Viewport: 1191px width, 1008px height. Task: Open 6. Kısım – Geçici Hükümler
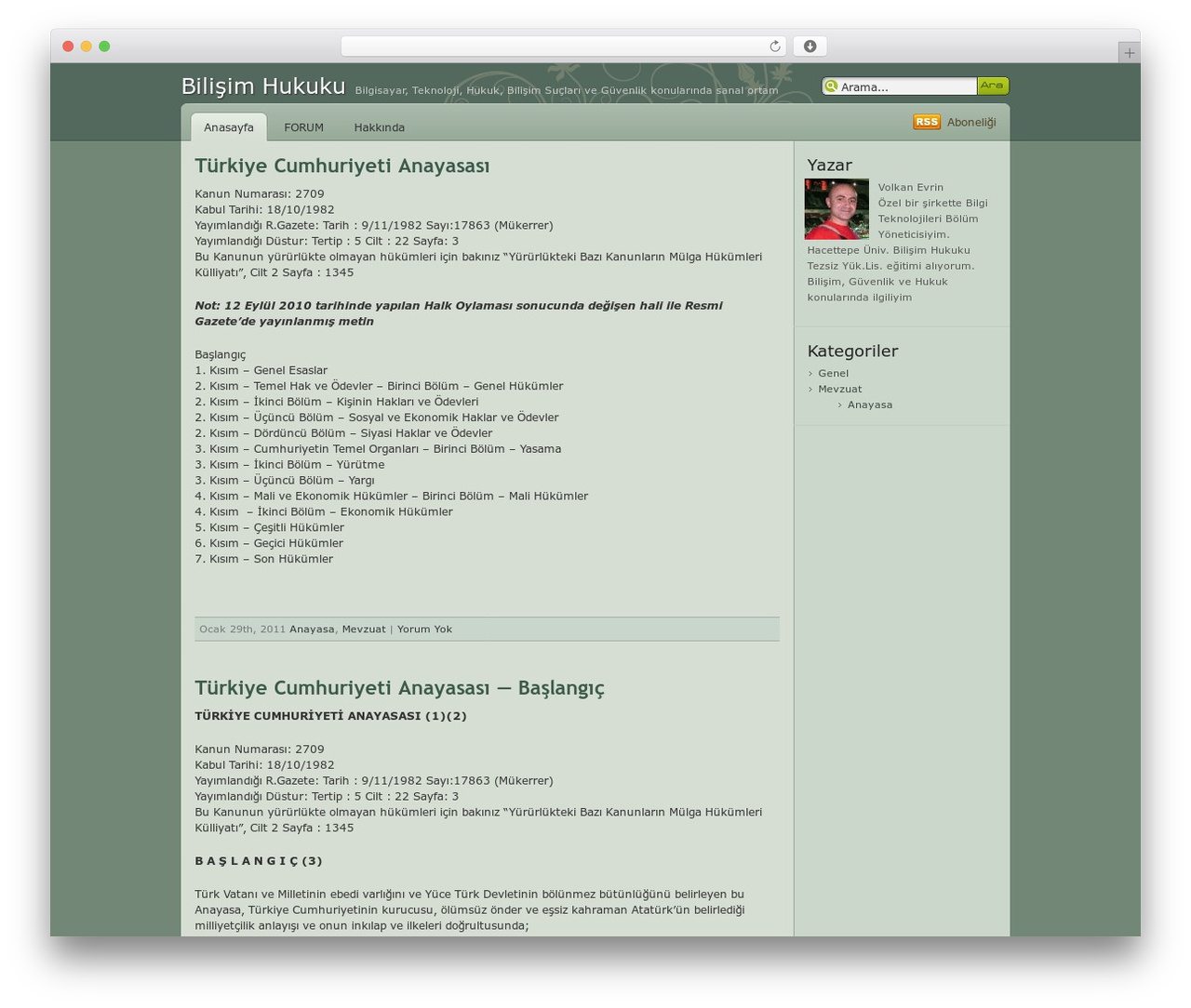pos(269,544)
